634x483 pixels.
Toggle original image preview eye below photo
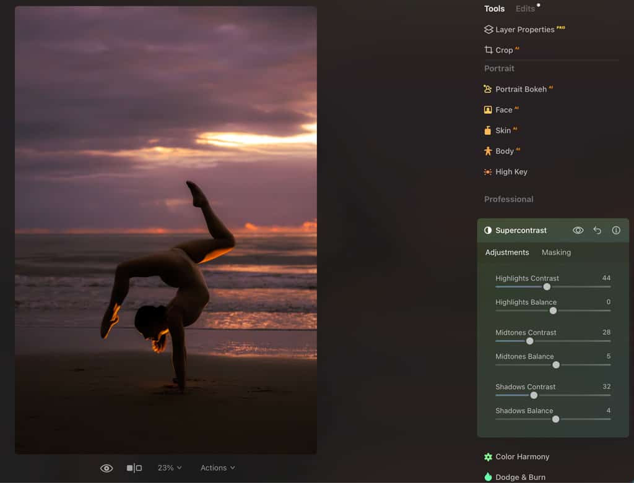click(x=106, y=468)
